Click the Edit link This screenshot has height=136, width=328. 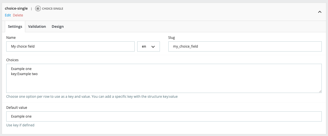pos(8,15)
